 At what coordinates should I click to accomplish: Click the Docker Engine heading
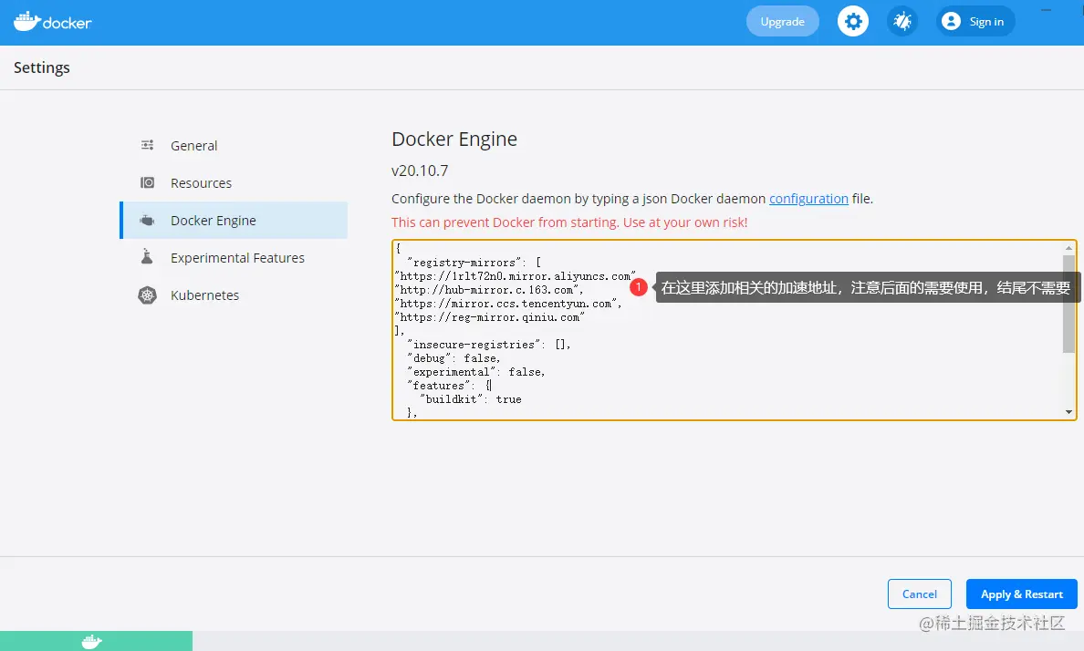click(x=454, y=139)
